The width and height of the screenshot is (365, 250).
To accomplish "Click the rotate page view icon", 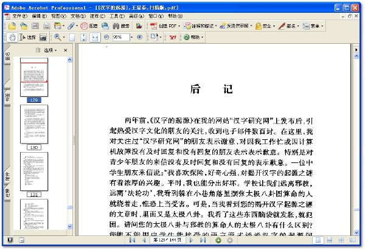I will click(155, 37).
